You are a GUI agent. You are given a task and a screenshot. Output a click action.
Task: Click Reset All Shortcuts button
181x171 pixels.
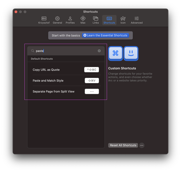click(x=123, y=145)
